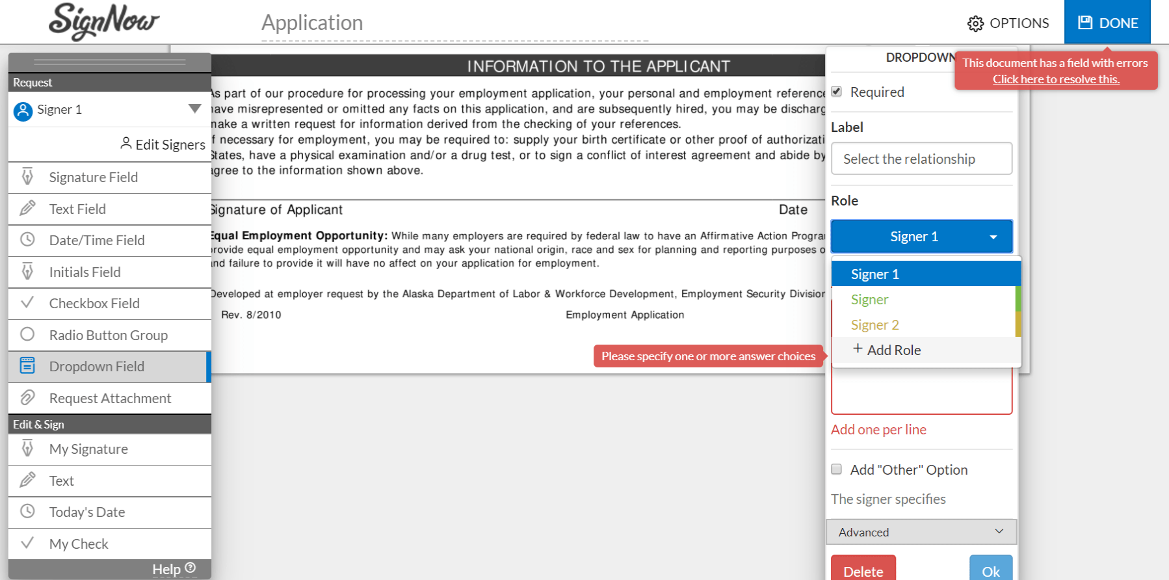Open the OPTIONS menu button
Screen dimensions: 1169x580
1008,23
